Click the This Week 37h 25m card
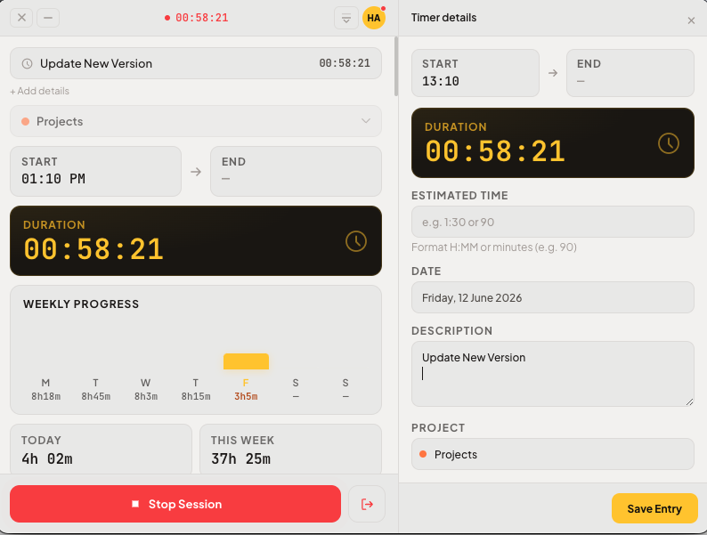 pyautogui.click(x=290, y=449)
